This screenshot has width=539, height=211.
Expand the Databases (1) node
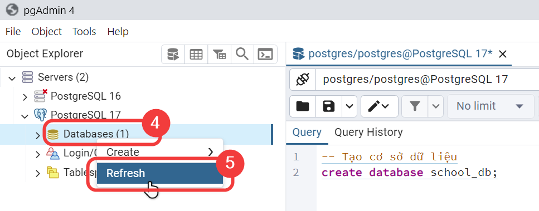[x=38, y=135]
